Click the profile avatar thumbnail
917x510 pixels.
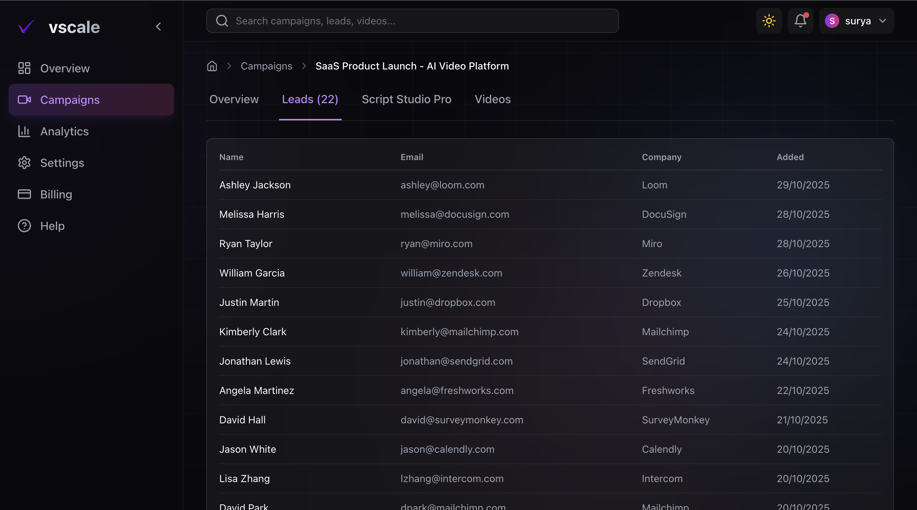pyautogui.click(x=832, y=21)
